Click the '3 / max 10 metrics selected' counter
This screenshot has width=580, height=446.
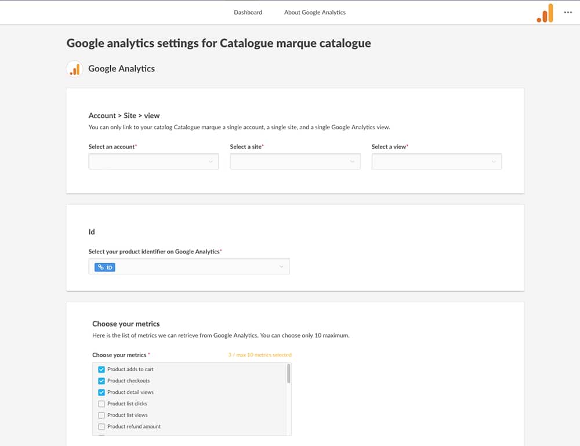point(260,355)
